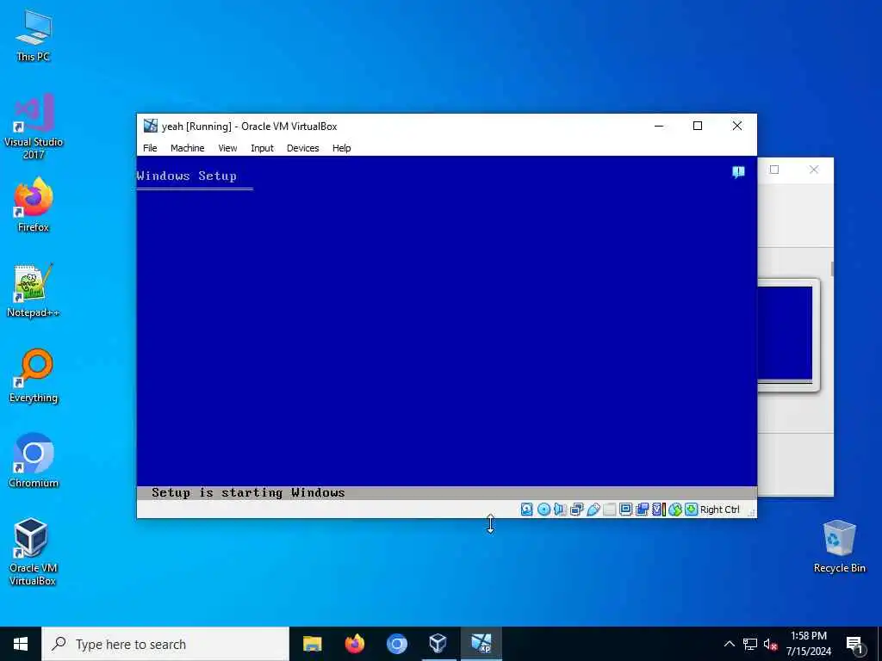
Task: Switch to VirtualBox Manager taskbar button
Action: pyautogui.click(x=438, y=644)
